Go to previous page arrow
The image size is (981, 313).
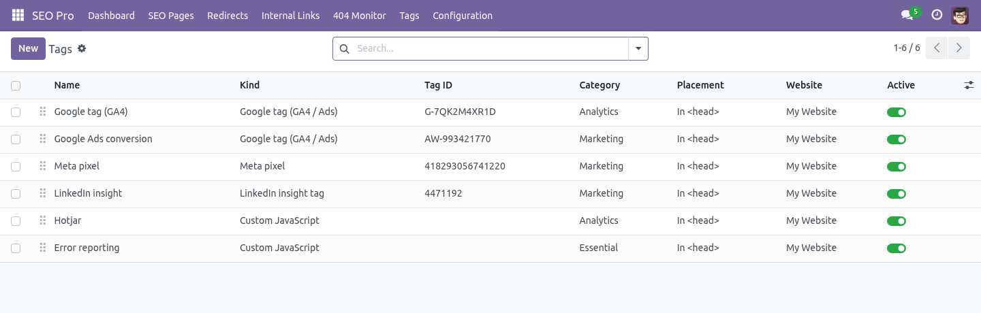[937, 48]
